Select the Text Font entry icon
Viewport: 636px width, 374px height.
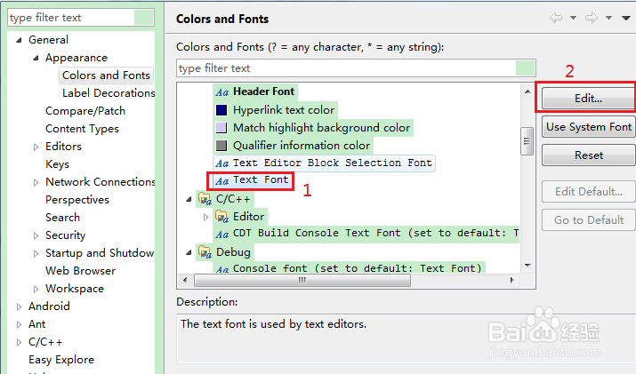221,180
